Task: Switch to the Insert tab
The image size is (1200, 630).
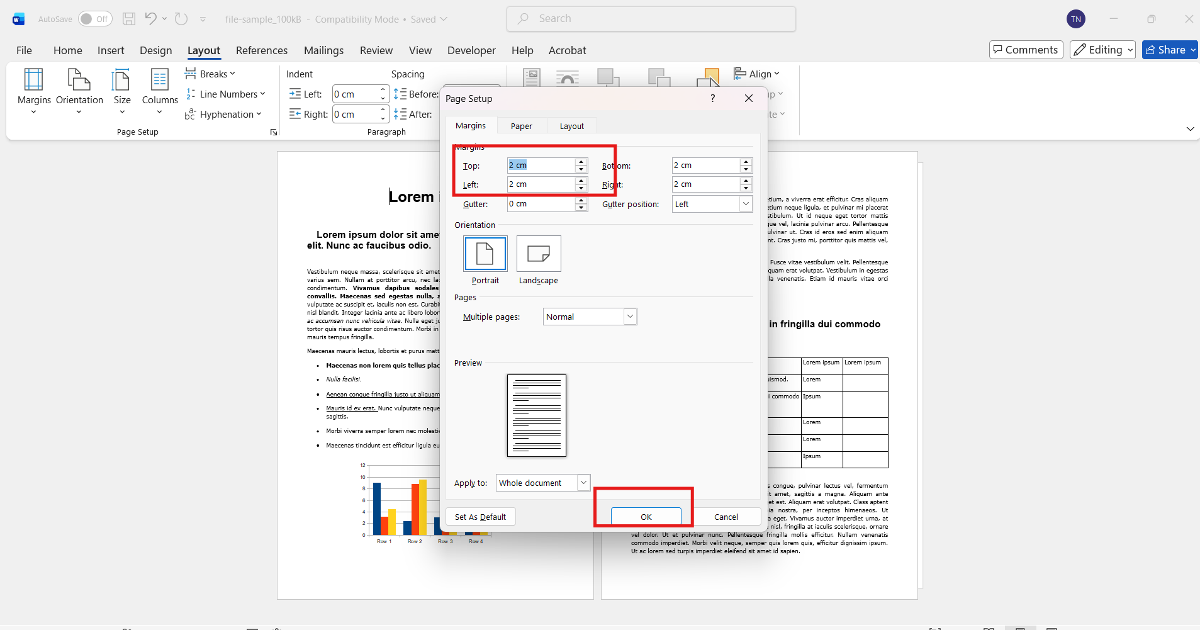Action: [x=111, y=50]
